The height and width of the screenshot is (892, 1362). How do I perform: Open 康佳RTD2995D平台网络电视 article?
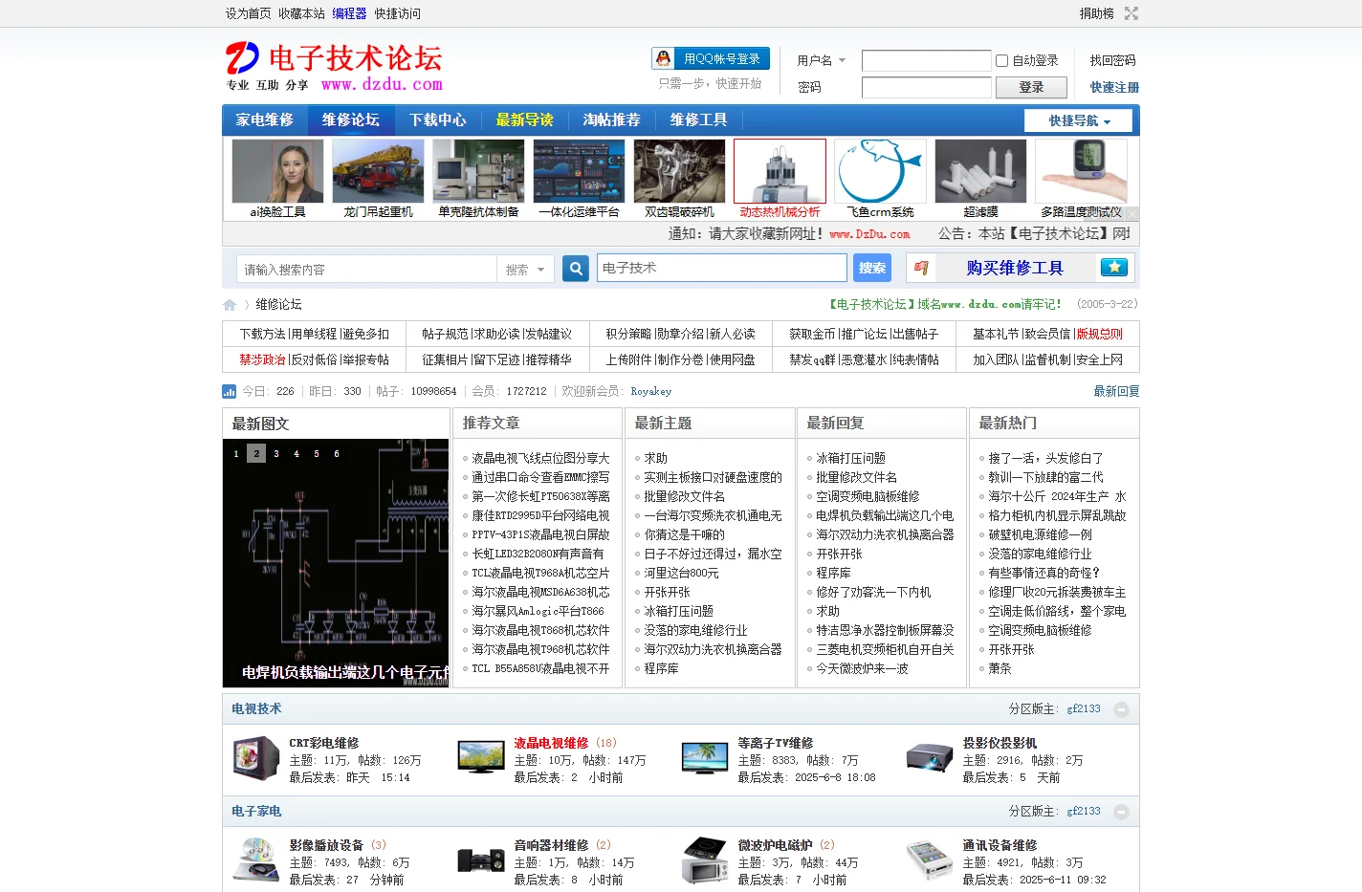click(540, 515)
